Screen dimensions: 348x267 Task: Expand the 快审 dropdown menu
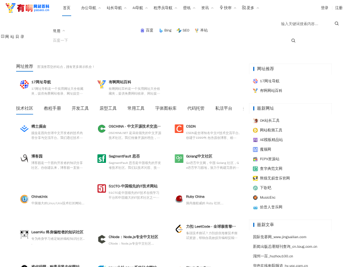[x=228, y=8]
